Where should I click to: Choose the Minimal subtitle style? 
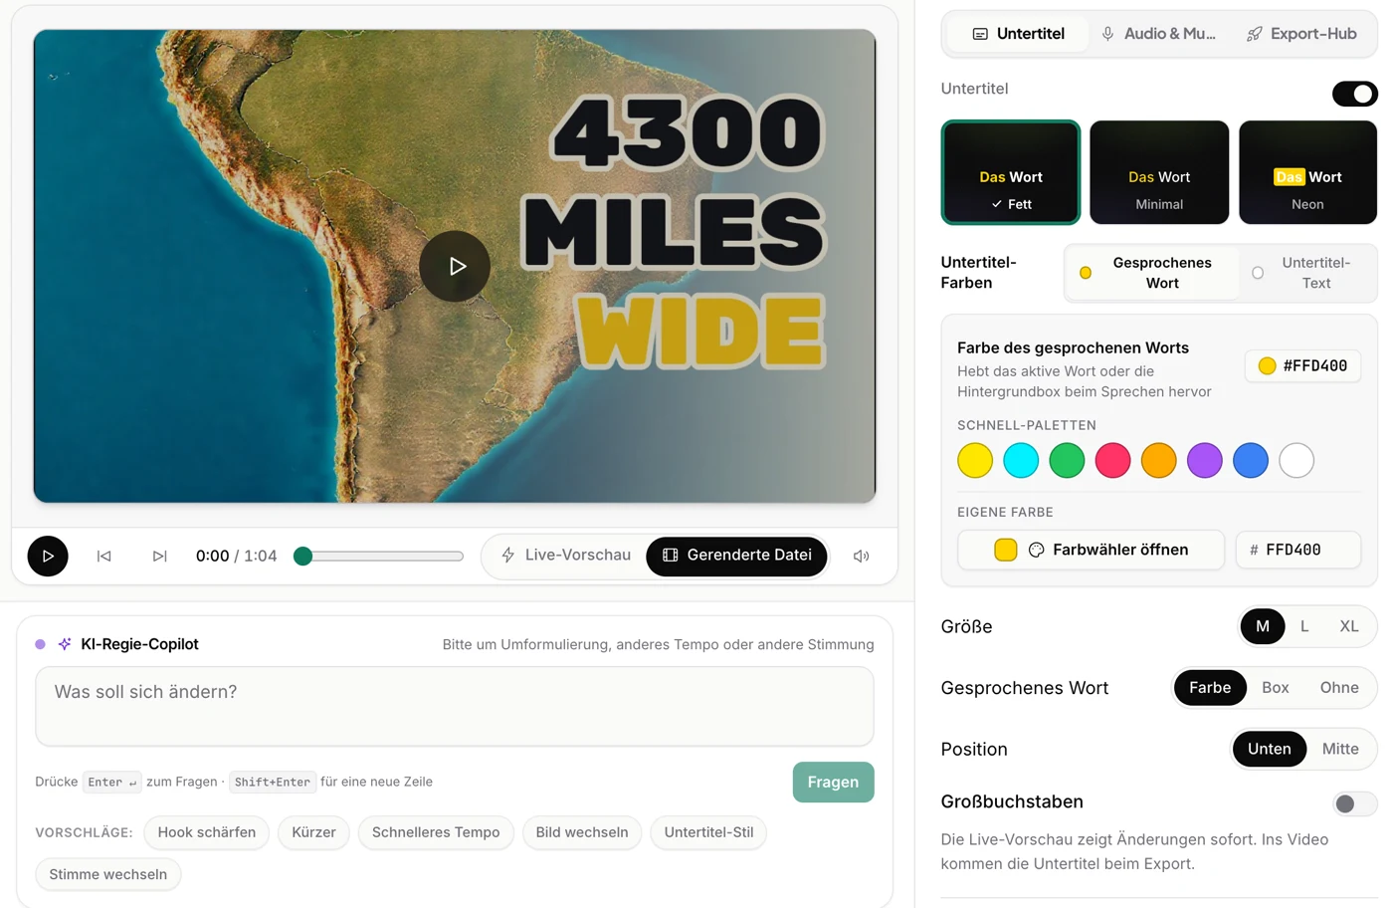tap(1159, 172)
